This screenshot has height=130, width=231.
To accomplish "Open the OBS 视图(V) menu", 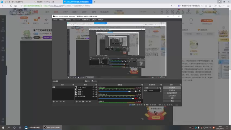I will coord(68,20).
